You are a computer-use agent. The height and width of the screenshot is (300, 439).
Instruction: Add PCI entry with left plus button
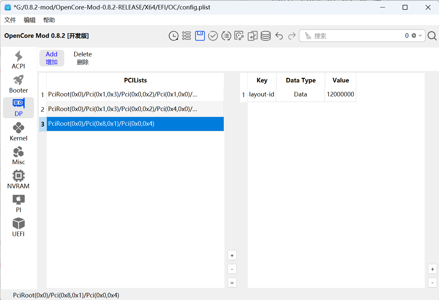point(232,255)
